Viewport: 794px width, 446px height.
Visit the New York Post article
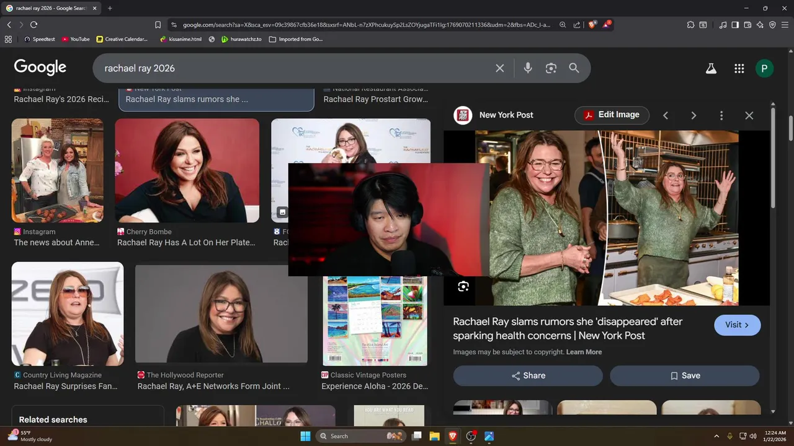coord(738,325)
